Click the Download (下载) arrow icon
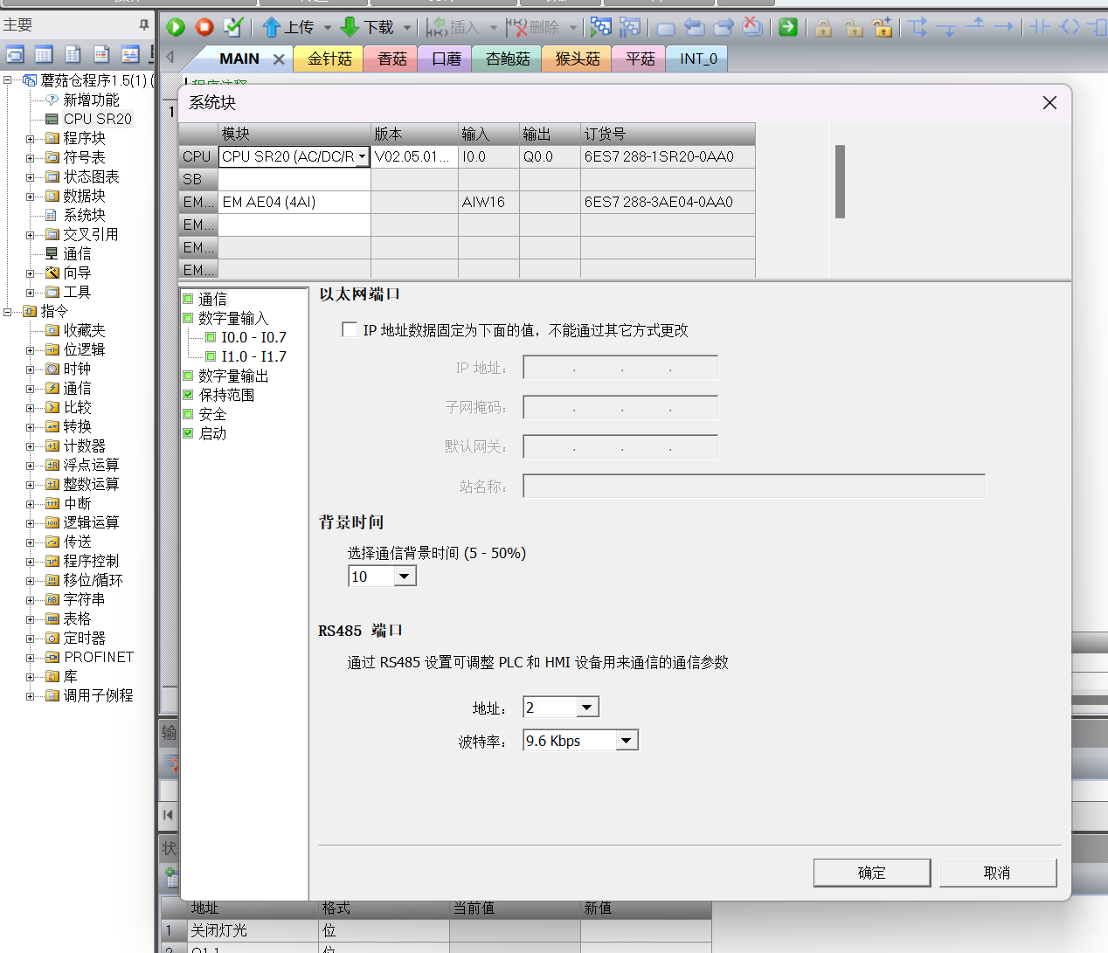Screen dimensions: 1108x953 [350, 27]
